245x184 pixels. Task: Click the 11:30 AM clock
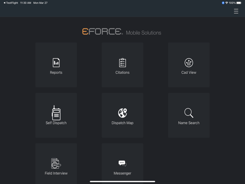[x=26, y=3]
